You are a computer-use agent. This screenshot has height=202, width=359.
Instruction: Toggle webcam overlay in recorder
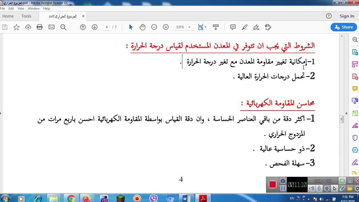(x=327, y=189)
